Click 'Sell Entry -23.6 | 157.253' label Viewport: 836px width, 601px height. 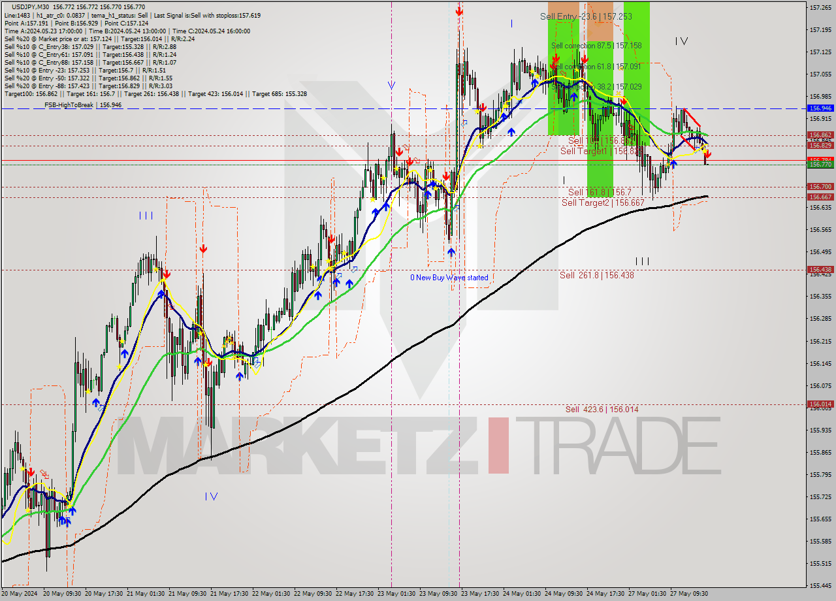coord(586,16)
